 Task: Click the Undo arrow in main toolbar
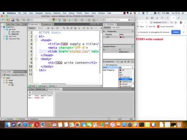24,20
